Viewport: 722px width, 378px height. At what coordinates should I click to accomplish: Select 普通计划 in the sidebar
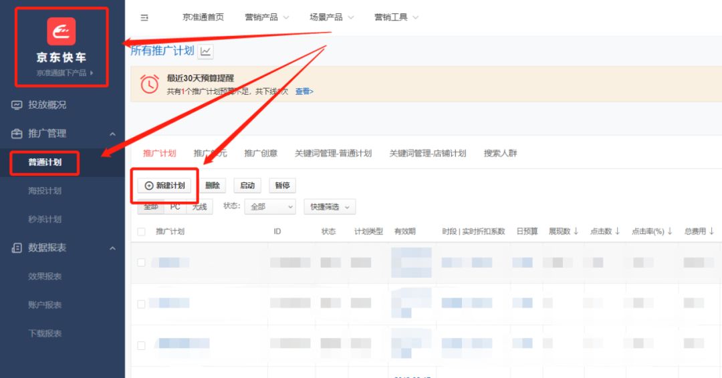pyautogui.click(x=45, y=162)
